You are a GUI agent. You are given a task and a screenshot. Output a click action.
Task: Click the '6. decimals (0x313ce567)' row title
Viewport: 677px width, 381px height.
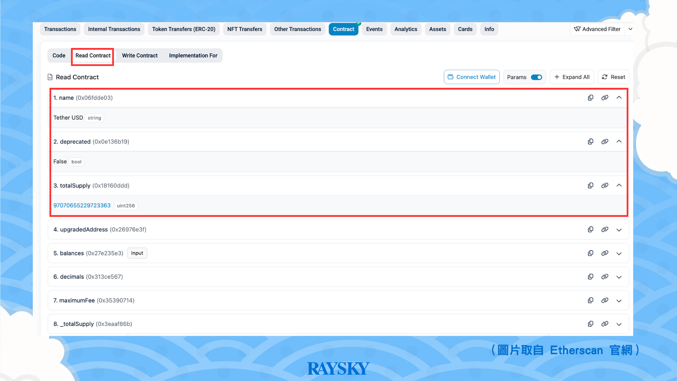88,277
